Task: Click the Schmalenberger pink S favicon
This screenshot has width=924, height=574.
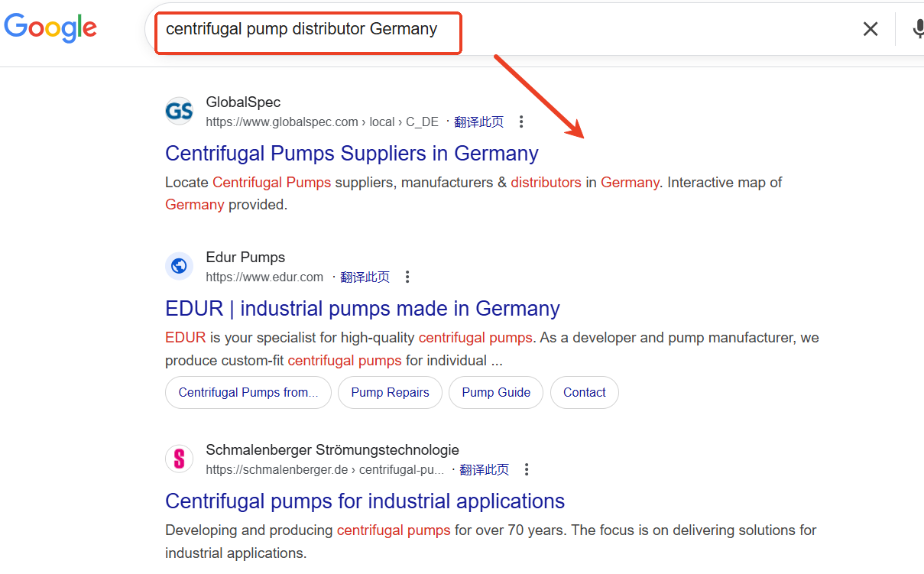Action: [x=179, y=459]
